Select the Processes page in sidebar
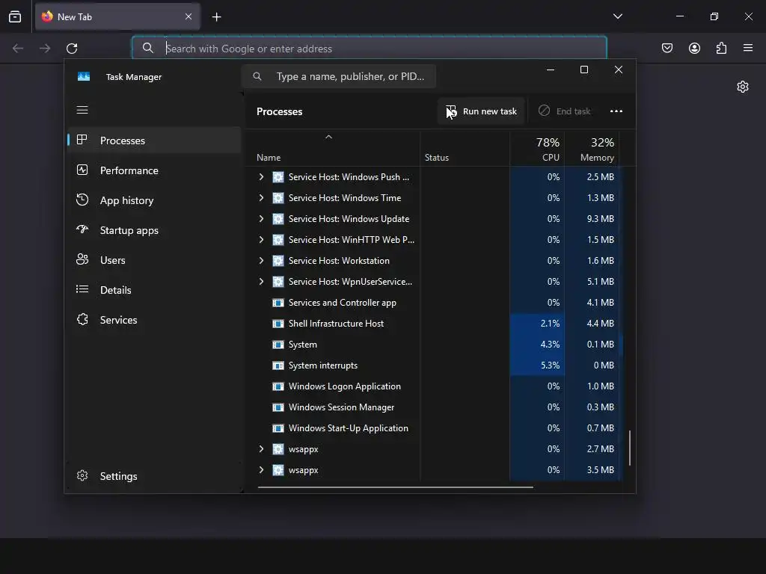The image size is (766, 574). pos(154,141)
